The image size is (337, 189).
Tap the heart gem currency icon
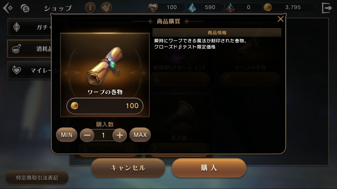[153, 8]
